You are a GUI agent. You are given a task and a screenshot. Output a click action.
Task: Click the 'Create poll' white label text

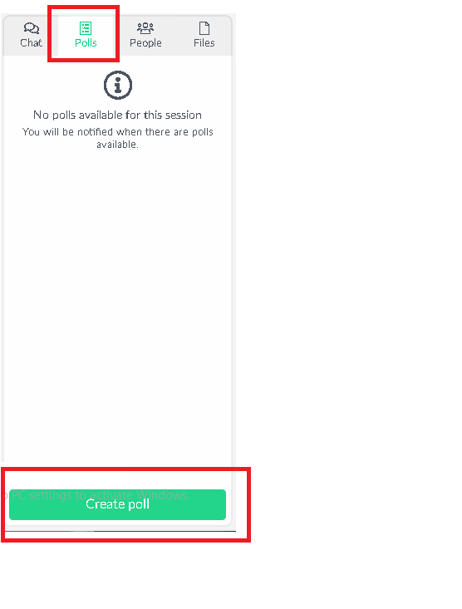coord(117,504)
